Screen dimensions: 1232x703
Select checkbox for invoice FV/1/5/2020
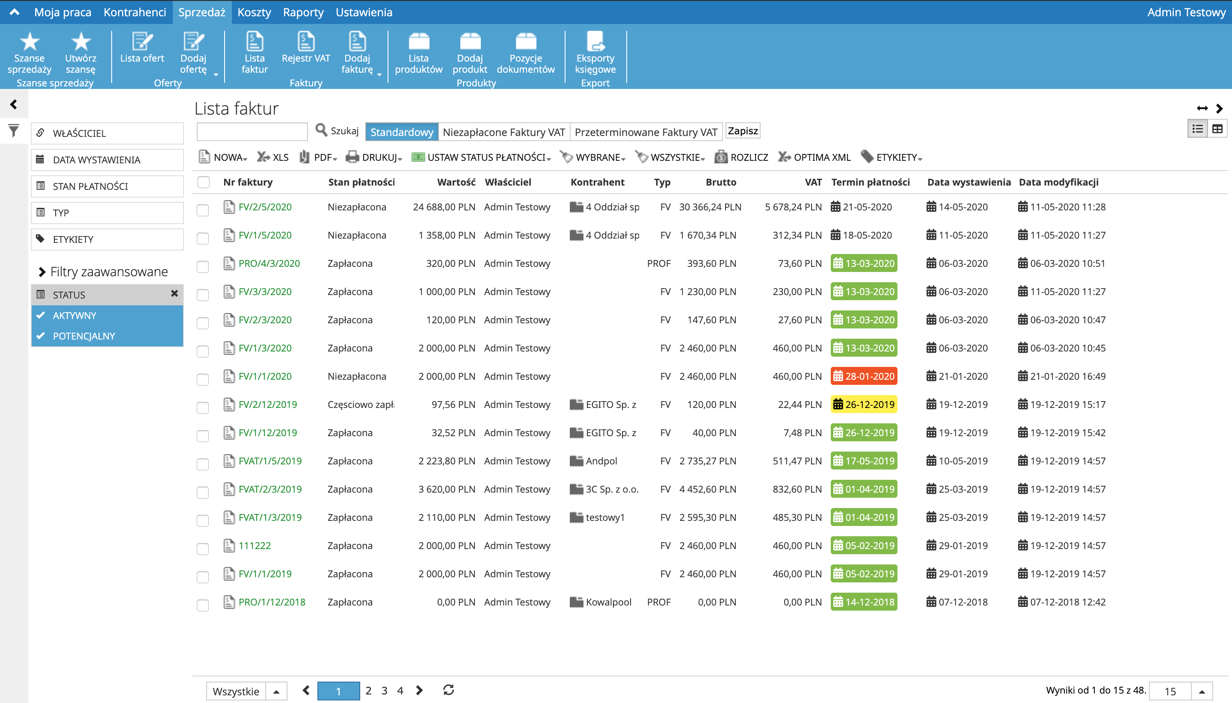(203, 238)
